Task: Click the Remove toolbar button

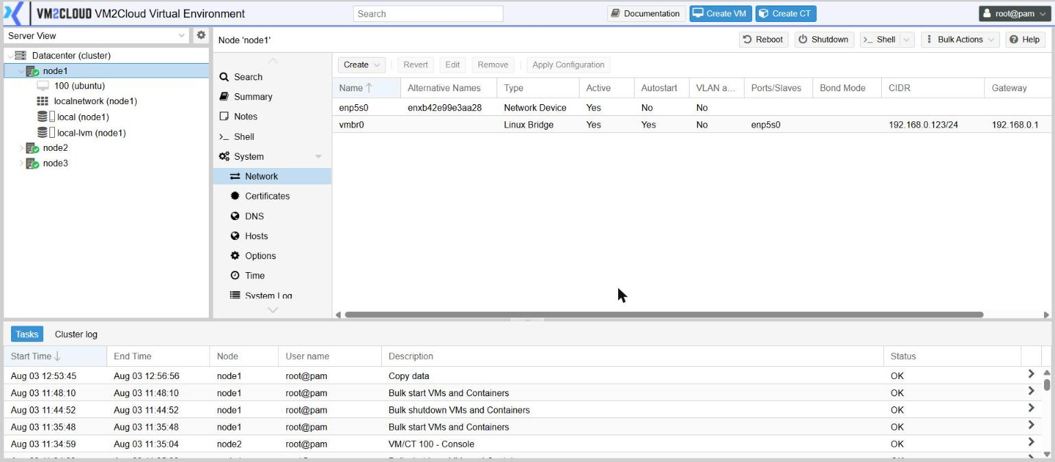Action: 493,64
